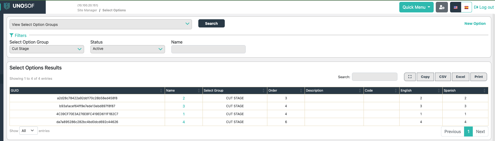Export the table with Excel button

460,77
